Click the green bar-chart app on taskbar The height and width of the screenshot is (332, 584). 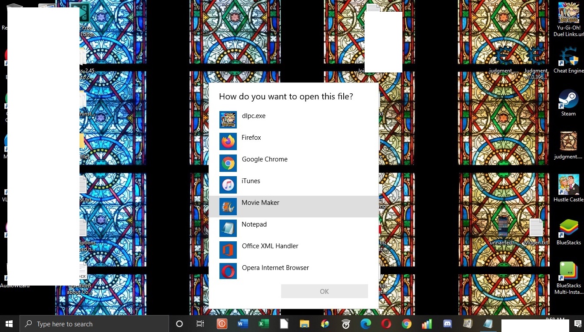tap(427, 324)
